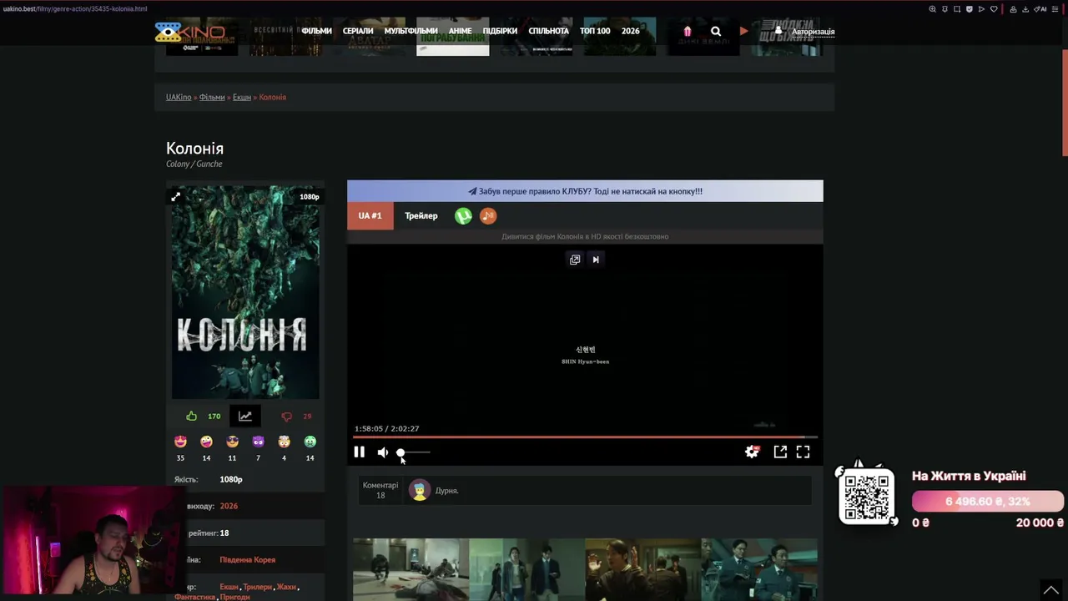Click the popcorn icon in the header
1068x601 pixels.
pyautogui.click(x=688, y=31)
